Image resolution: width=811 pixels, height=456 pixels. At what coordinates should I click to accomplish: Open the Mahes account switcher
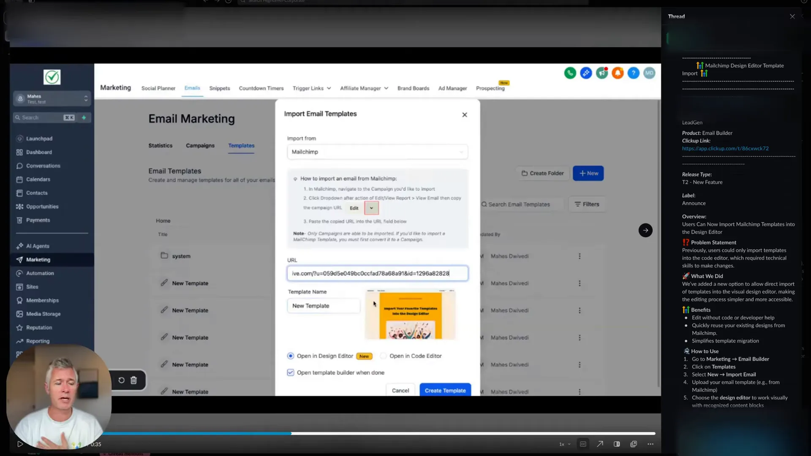tap(52, 99)
